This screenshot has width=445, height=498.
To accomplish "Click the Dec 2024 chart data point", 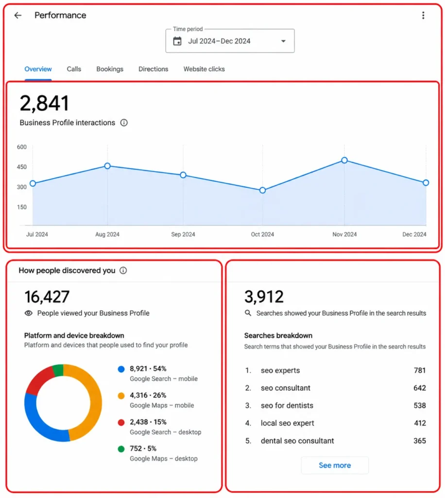I will pos(426,183).
